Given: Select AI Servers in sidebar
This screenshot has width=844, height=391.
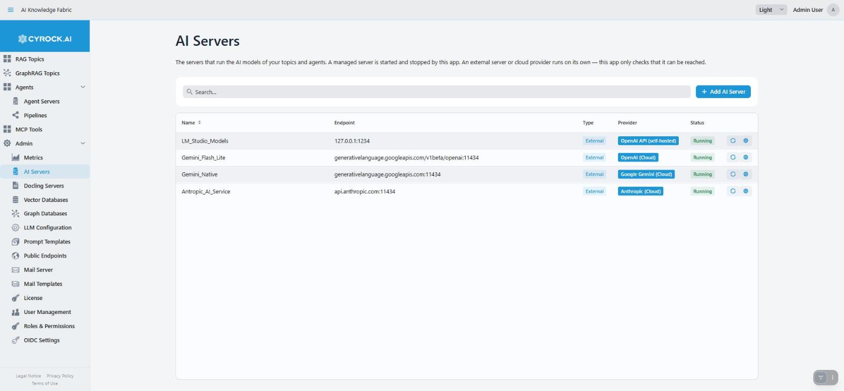Looking at the screenshot, I should click(45, 171).
